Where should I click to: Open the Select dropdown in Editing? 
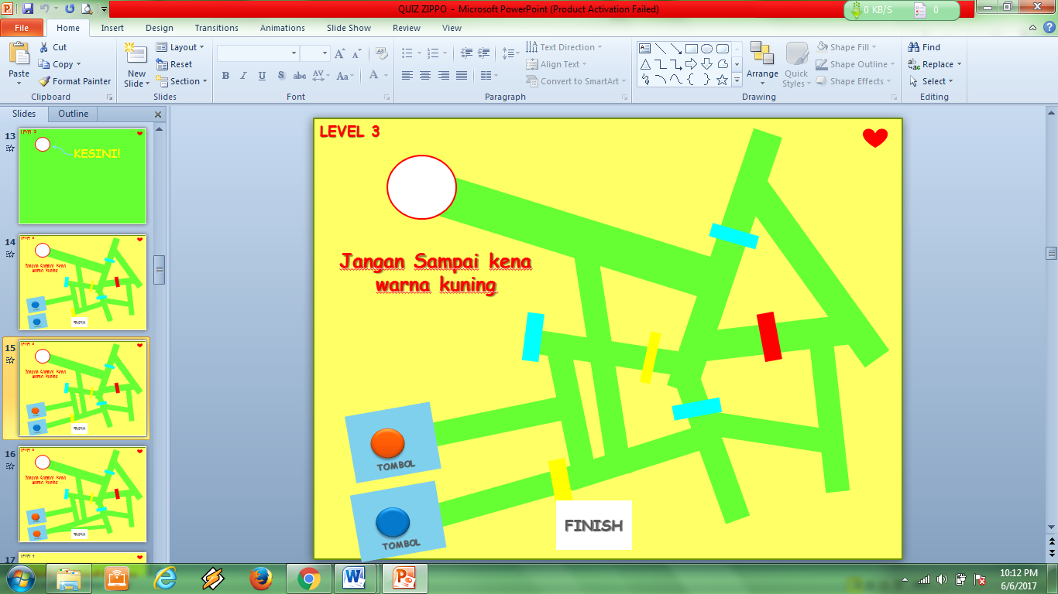tap(931, 81)
